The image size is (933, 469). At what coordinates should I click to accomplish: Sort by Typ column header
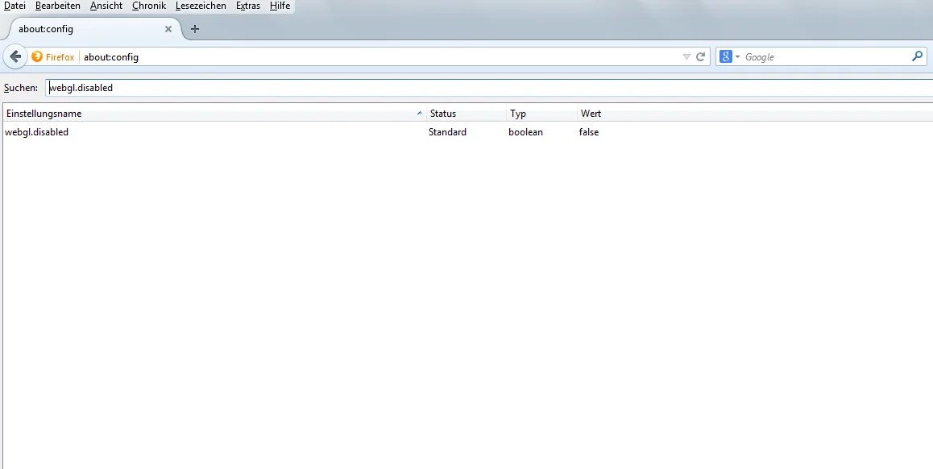click(x=541, y=114)
